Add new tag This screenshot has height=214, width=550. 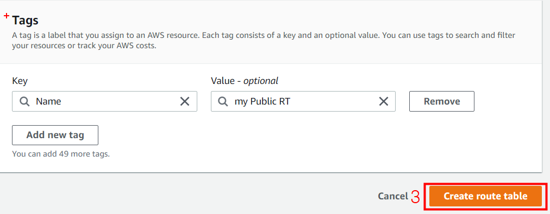pos(55,135)
